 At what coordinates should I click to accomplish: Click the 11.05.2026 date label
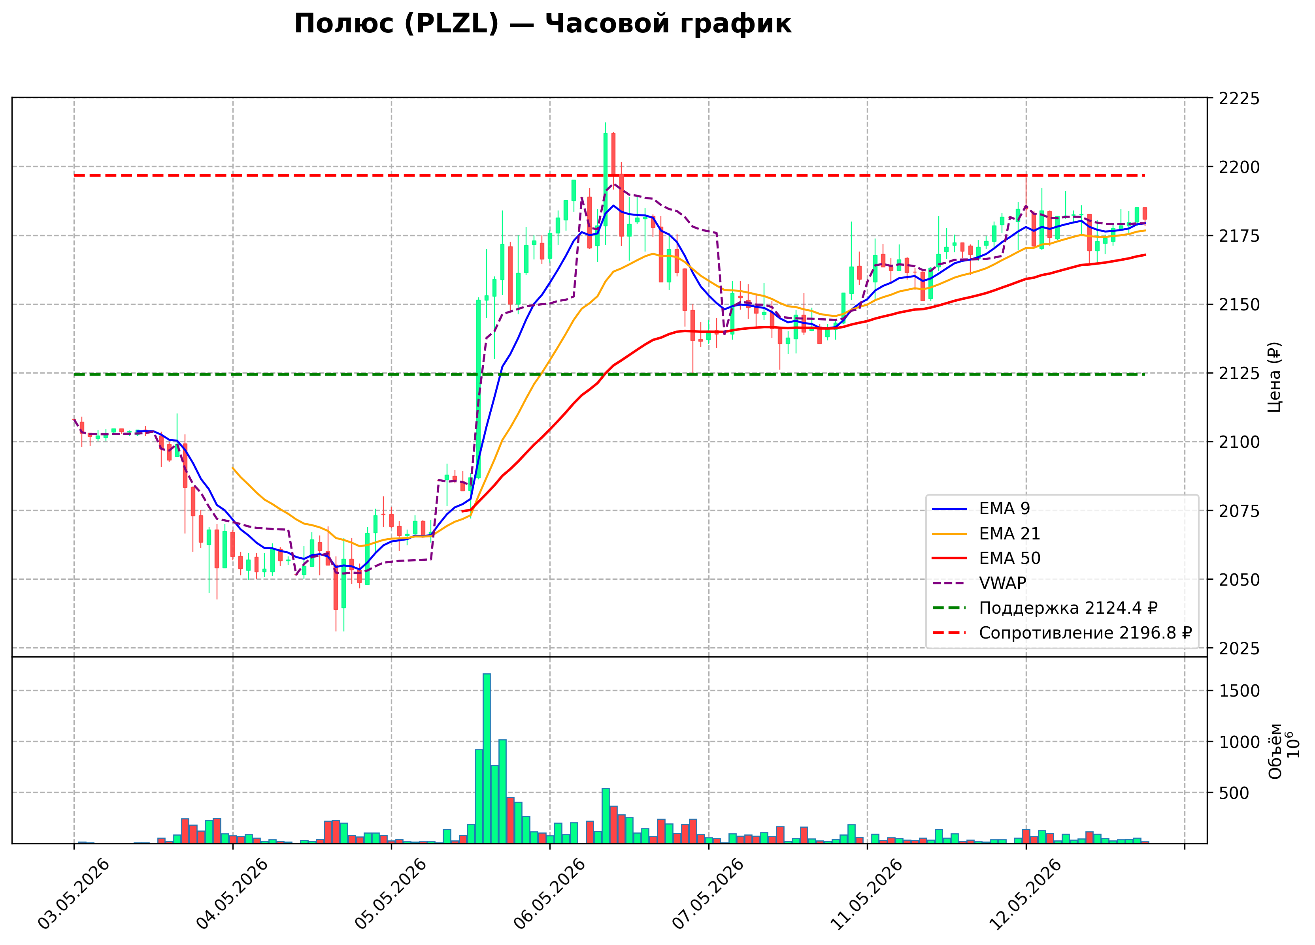coord(867,895)
